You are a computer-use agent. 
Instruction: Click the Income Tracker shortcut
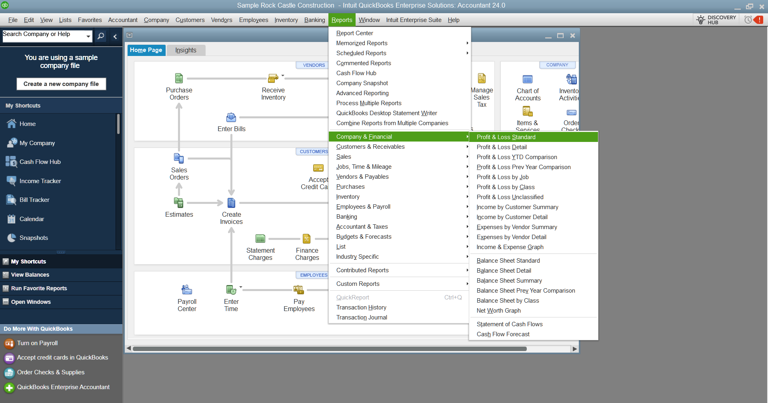pos(40,181)
